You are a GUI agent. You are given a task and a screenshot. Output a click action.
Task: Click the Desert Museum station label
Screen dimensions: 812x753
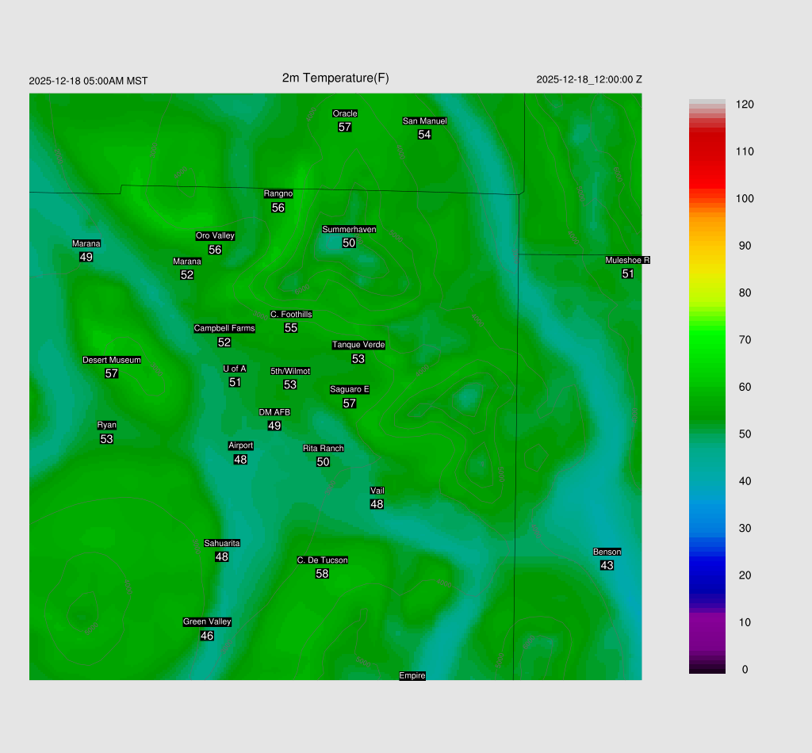112,360
